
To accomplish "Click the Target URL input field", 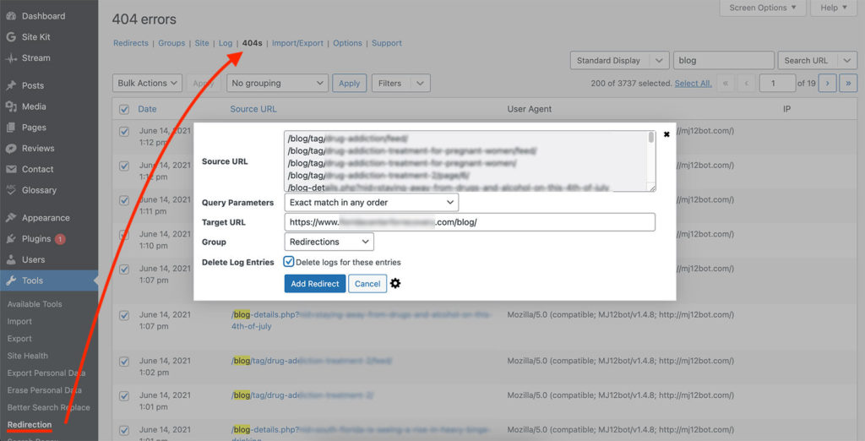I will (470, 222).
